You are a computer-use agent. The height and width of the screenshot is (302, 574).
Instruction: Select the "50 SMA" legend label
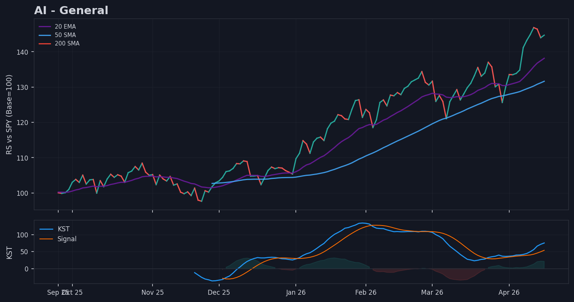[x=65, y=35]
